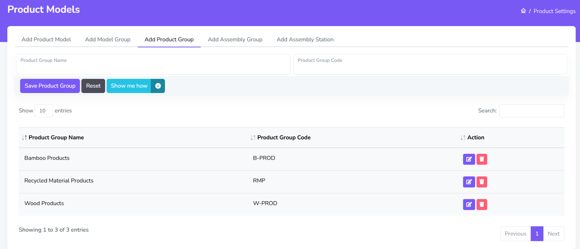
Task: Sort table by Product Group Name
Action: [56, 138]
